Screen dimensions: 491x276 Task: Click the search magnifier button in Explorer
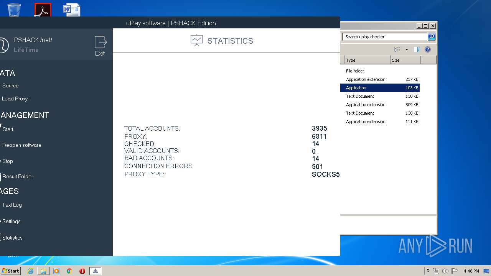[432, 37]
